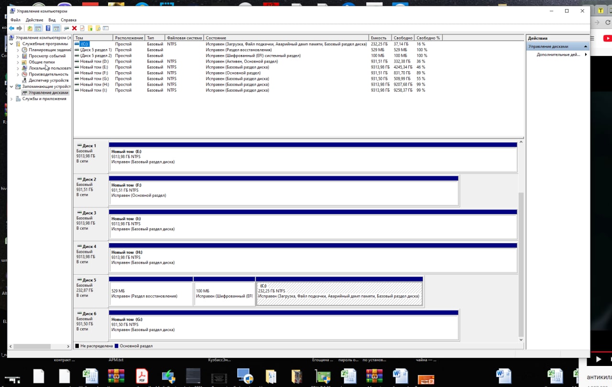Expand the Просмотр событий node

pos(18,56)
